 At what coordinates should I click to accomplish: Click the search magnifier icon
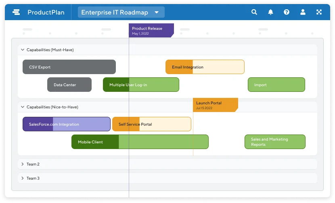254,12
